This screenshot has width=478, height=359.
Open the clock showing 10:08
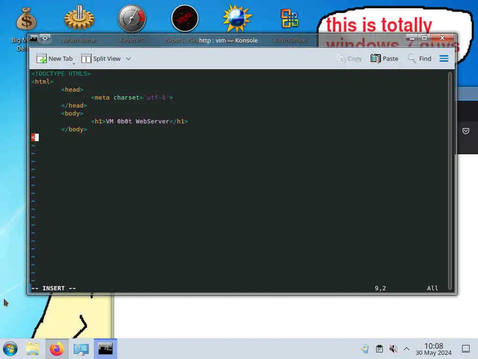[x=434, y=349]
